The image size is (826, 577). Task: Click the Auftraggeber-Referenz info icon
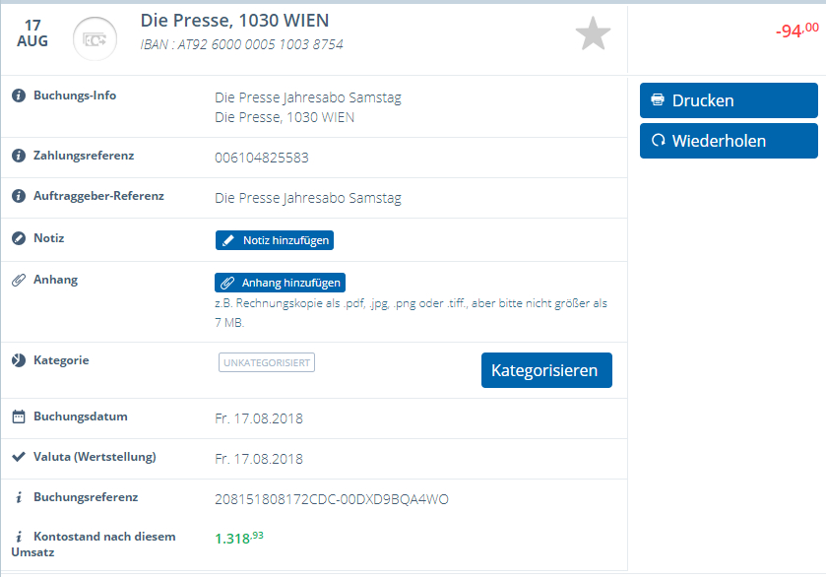coord(19,196)
